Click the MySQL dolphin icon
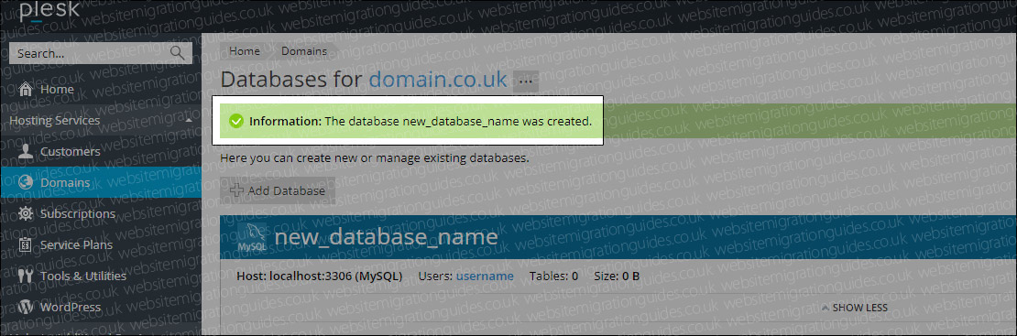The width and height of the screenshot is (1017, 336). (x=251, y=237)
